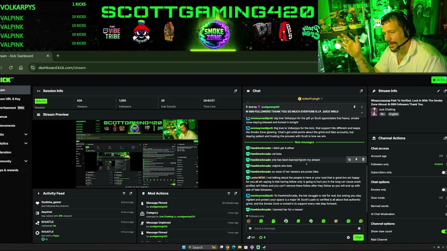Click the Go live button

tap(439, 80)
